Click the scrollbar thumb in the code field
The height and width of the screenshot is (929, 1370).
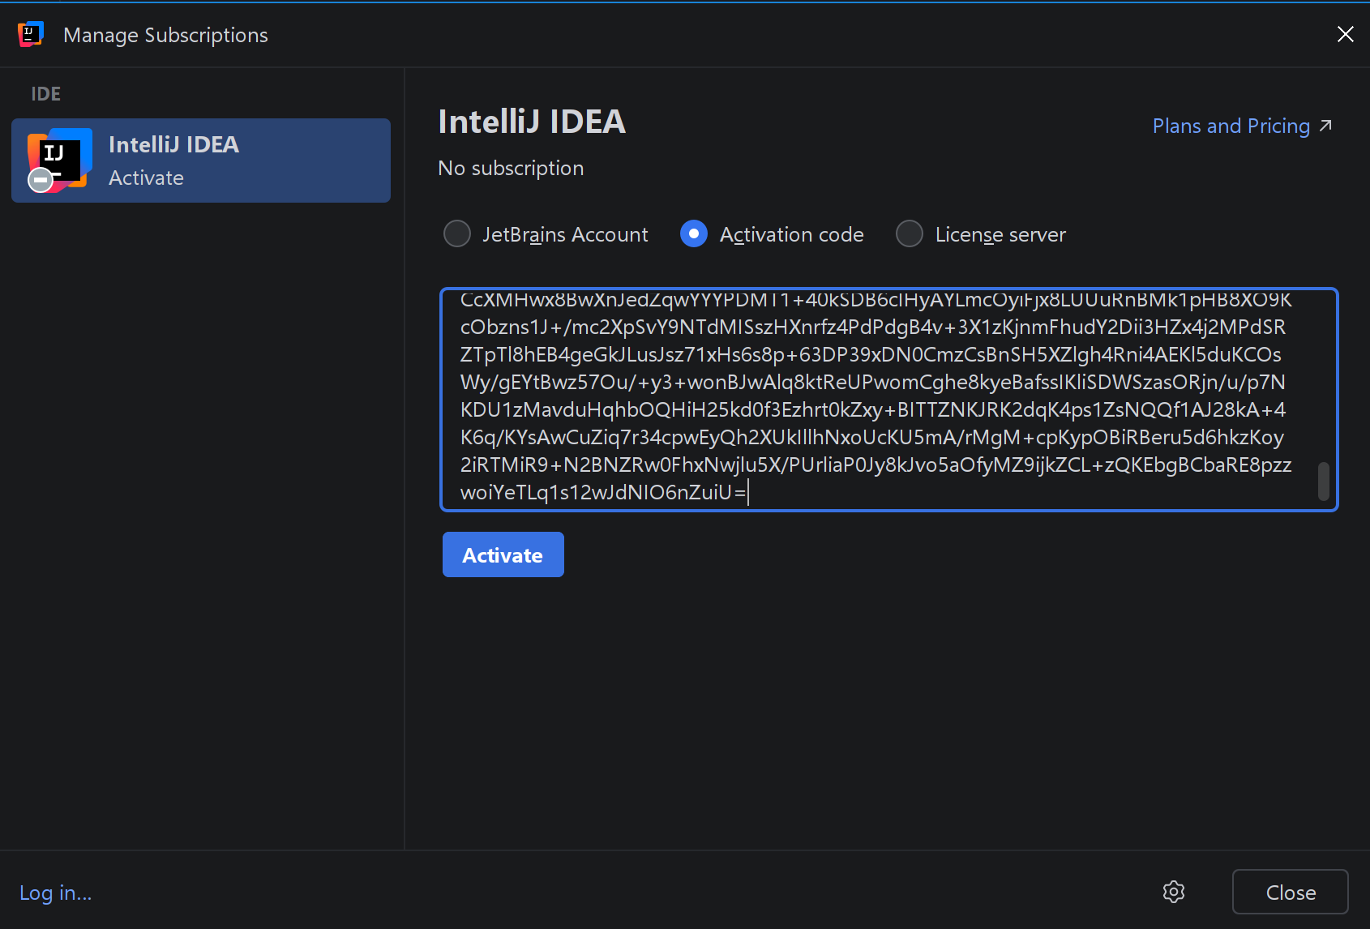tap(1323, 482)
